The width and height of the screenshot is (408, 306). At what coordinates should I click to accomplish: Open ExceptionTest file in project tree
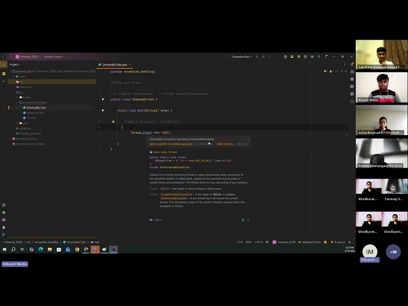pos(33,113)
